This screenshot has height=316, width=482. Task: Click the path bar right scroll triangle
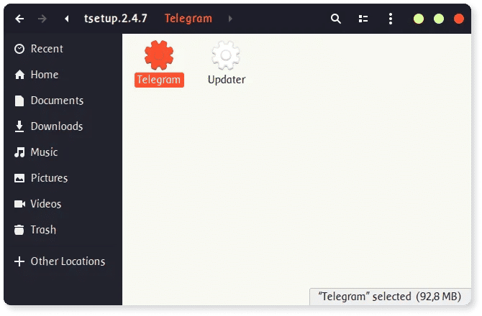[230, 19]
